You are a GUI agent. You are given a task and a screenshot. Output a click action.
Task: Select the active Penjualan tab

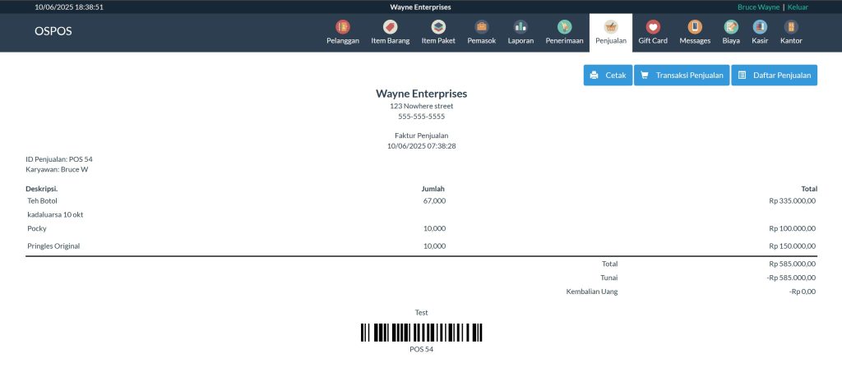[610, 33]
